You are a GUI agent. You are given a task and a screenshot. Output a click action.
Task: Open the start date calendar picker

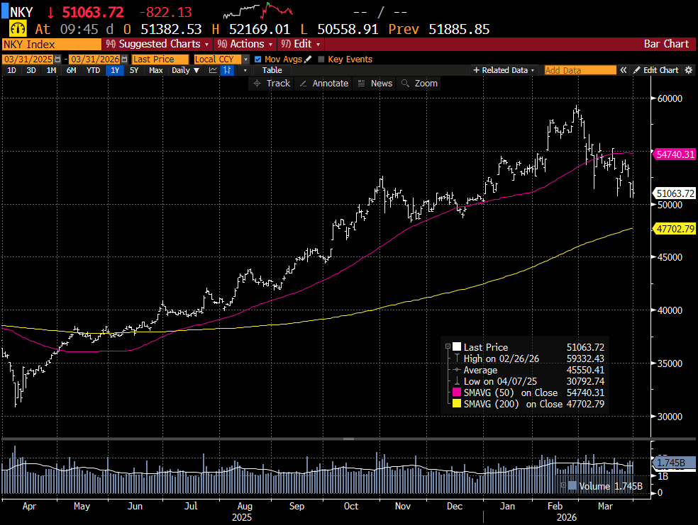pyautogui.click(x=57, y=60)
